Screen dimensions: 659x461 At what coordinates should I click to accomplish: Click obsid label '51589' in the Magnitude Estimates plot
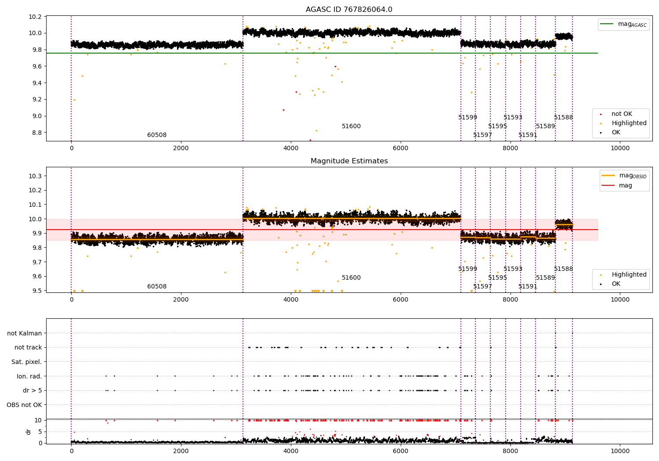(545, 277)
